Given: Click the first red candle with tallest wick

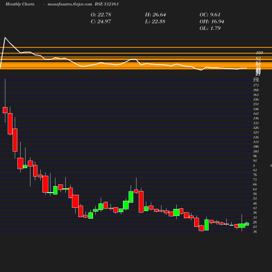Looking at the screenshot, I should coord(5,110).
